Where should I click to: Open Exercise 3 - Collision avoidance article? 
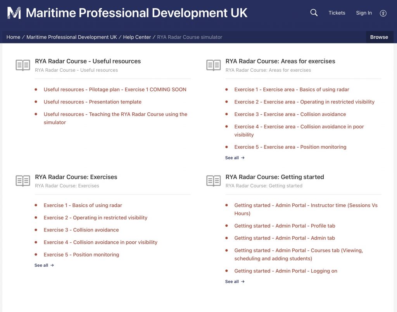[x=81, y=230]
